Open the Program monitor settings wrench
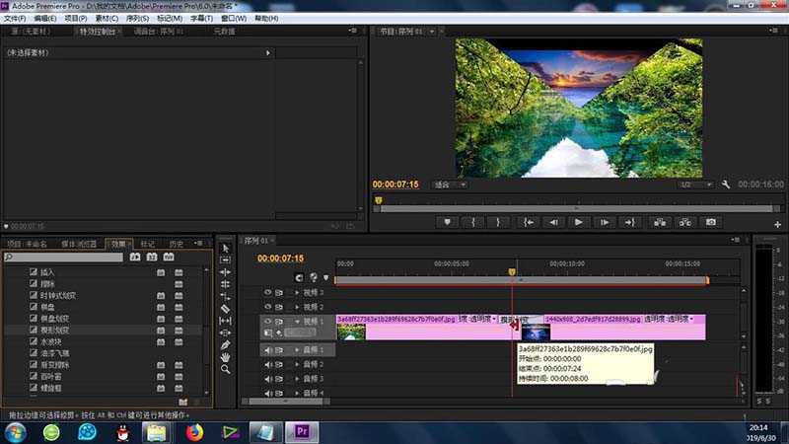The height and width of the screenshot is (444, 789). pos(726,185)
